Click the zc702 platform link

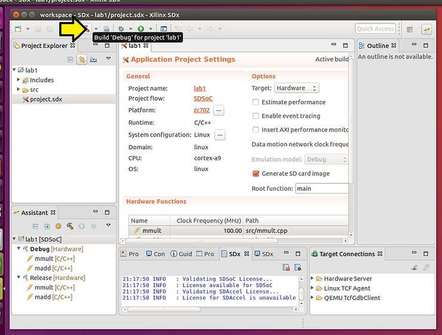click(x=201, y=110)
